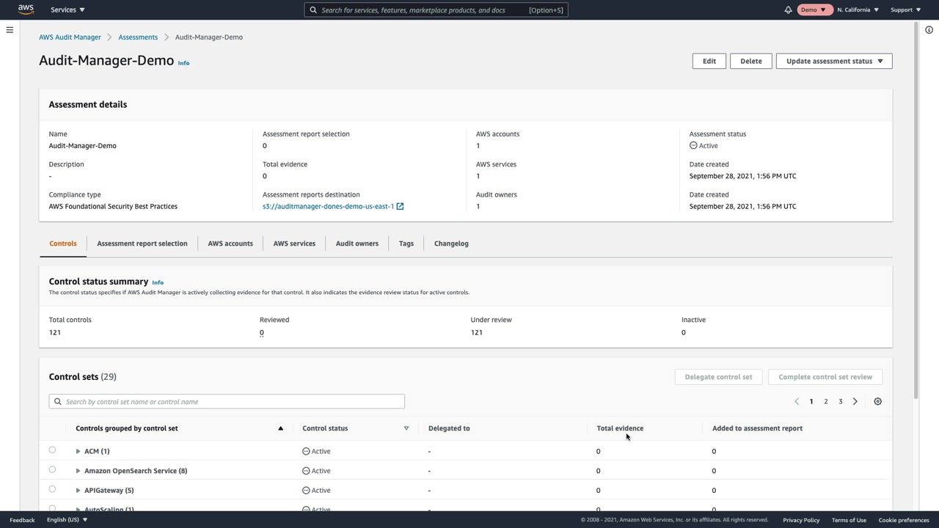Open the info panel icon at right edge
The height and width of the screenshot is (528, 939).
pos(929,30)
